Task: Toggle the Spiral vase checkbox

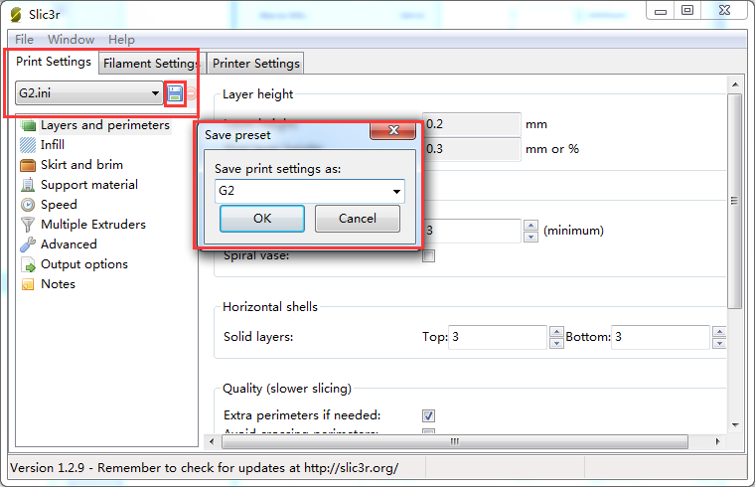Action: (428, 255)
